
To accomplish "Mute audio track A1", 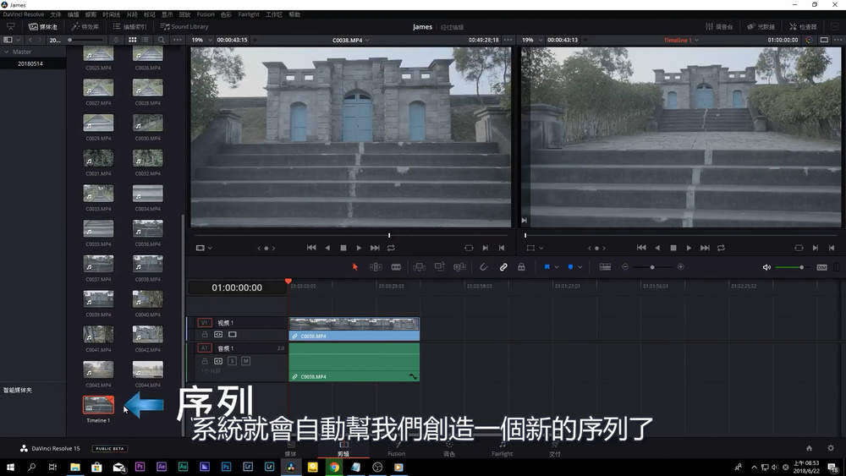I will pyautogui.click(x=245, y=361).
